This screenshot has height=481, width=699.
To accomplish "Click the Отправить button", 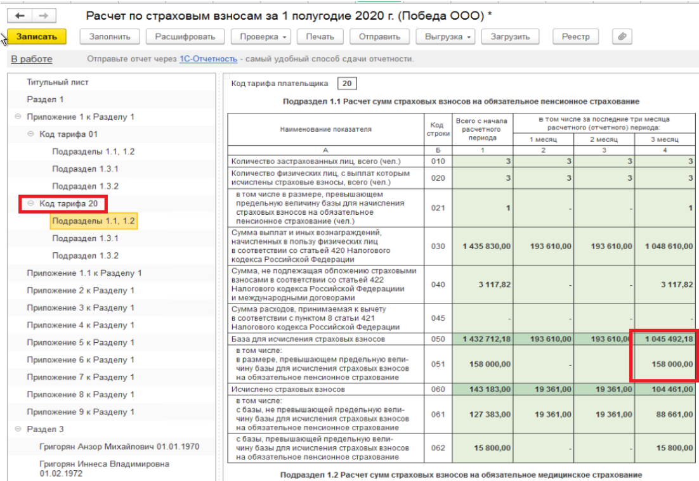I will 380,37.
